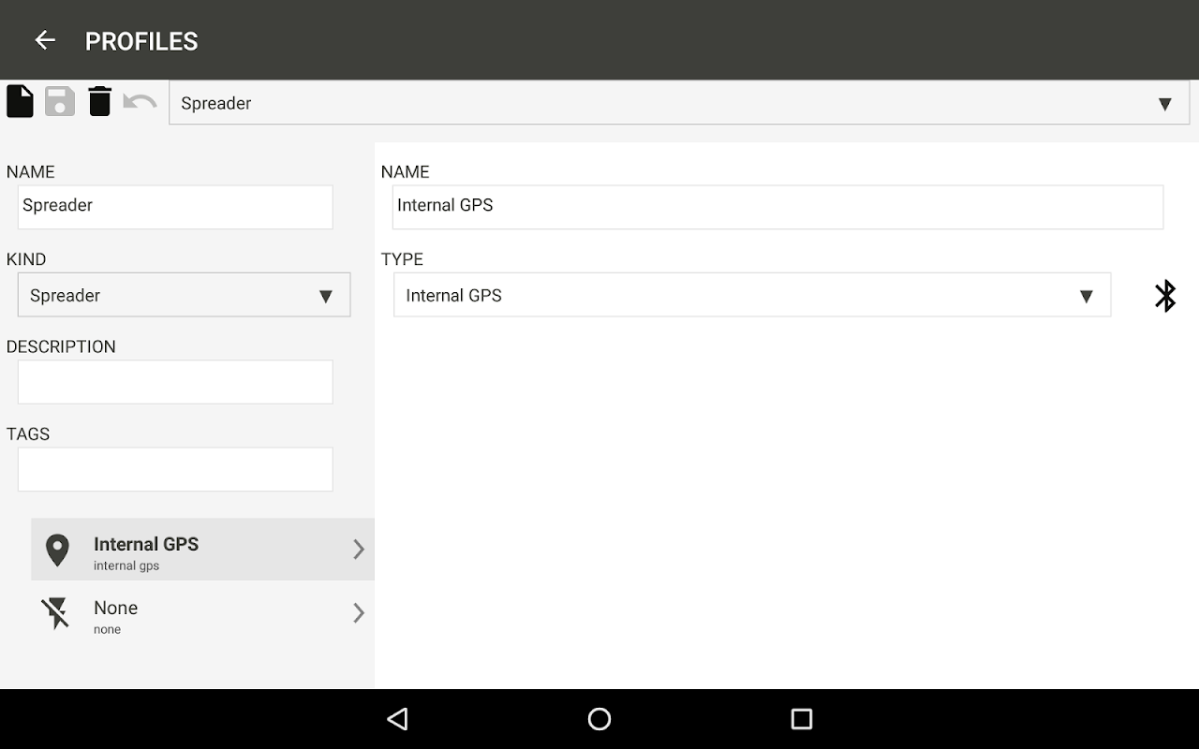Tap the Android home button
The width and height of the screenshot is (1199, 749).
pyautogui.click(x=599, y=719)
